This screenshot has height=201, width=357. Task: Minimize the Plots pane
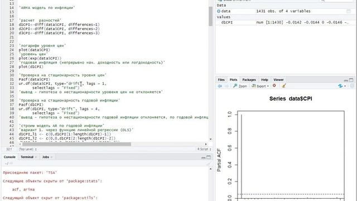coord(346,80)
